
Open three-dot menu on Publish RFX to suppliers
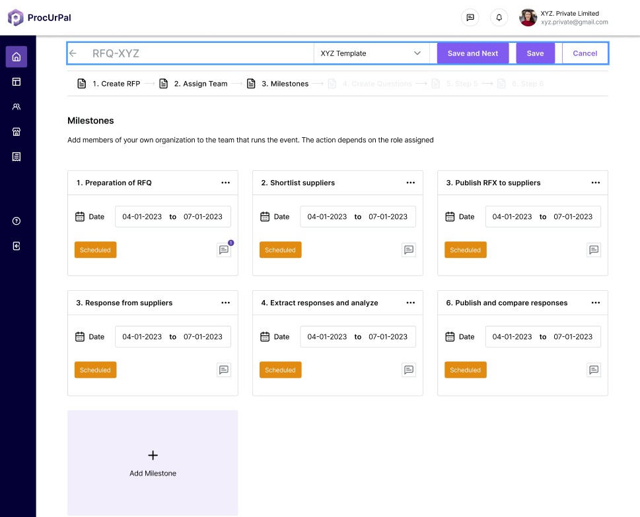tap(596, 183)
